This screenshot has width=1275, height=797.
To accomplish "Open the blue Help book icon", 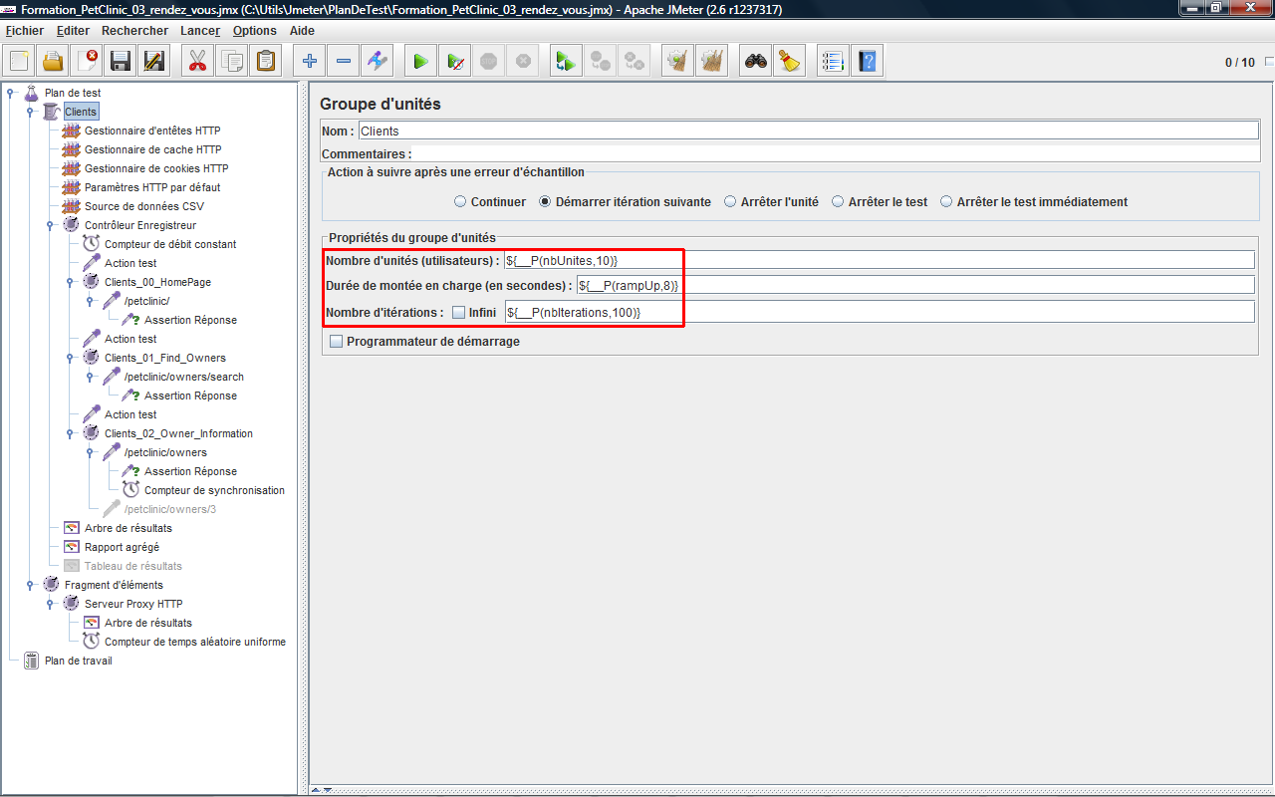I will [868, 62].
